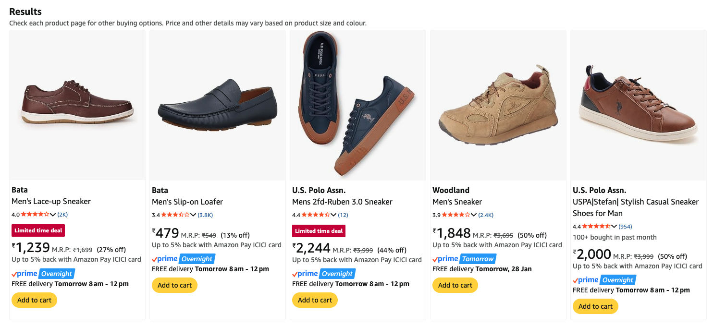Expand the rating chevron beside Woodland's 3.9 stars
The width and height of the screenshot is (714, 326).
[x=475, y=215]
